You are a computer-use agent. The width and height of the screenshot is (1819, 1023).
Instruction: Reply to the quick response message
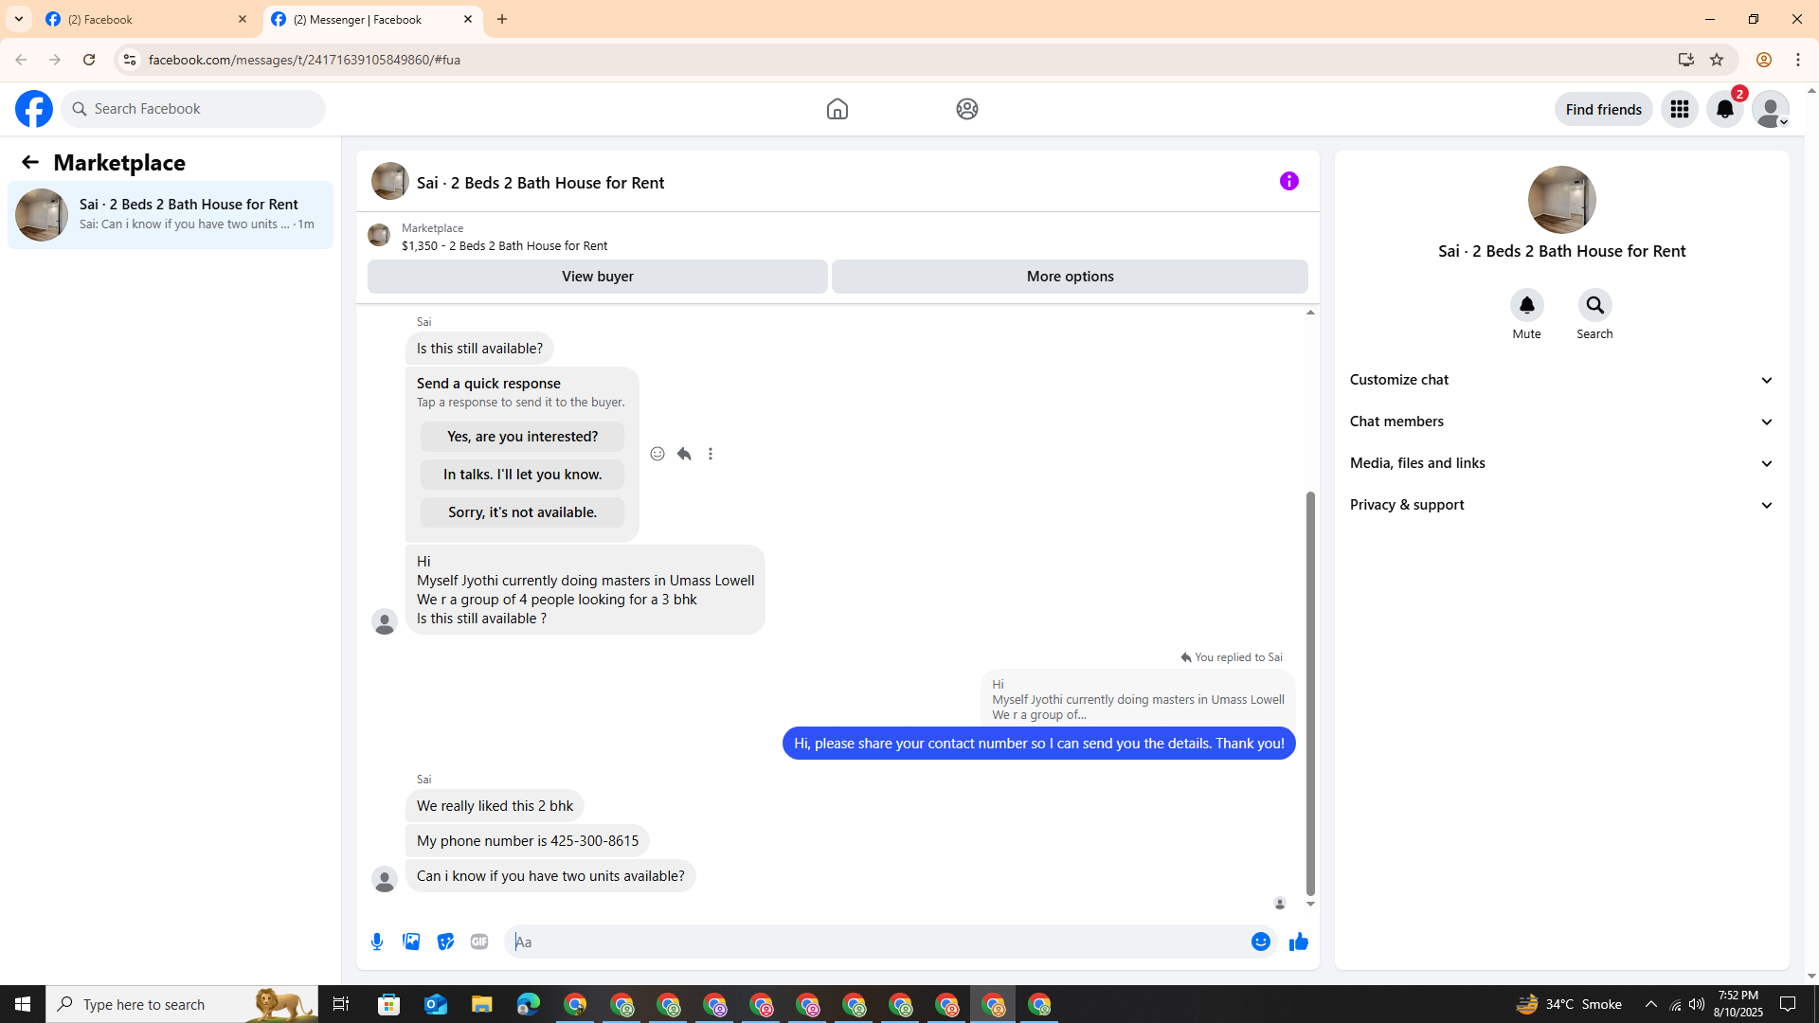click(684, 454)
